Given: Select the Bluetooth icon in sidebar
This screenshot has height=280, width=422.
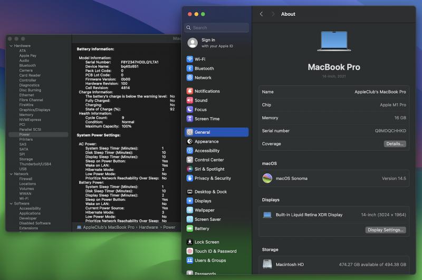Looking at the screenshot, I should tap(190, 69).
